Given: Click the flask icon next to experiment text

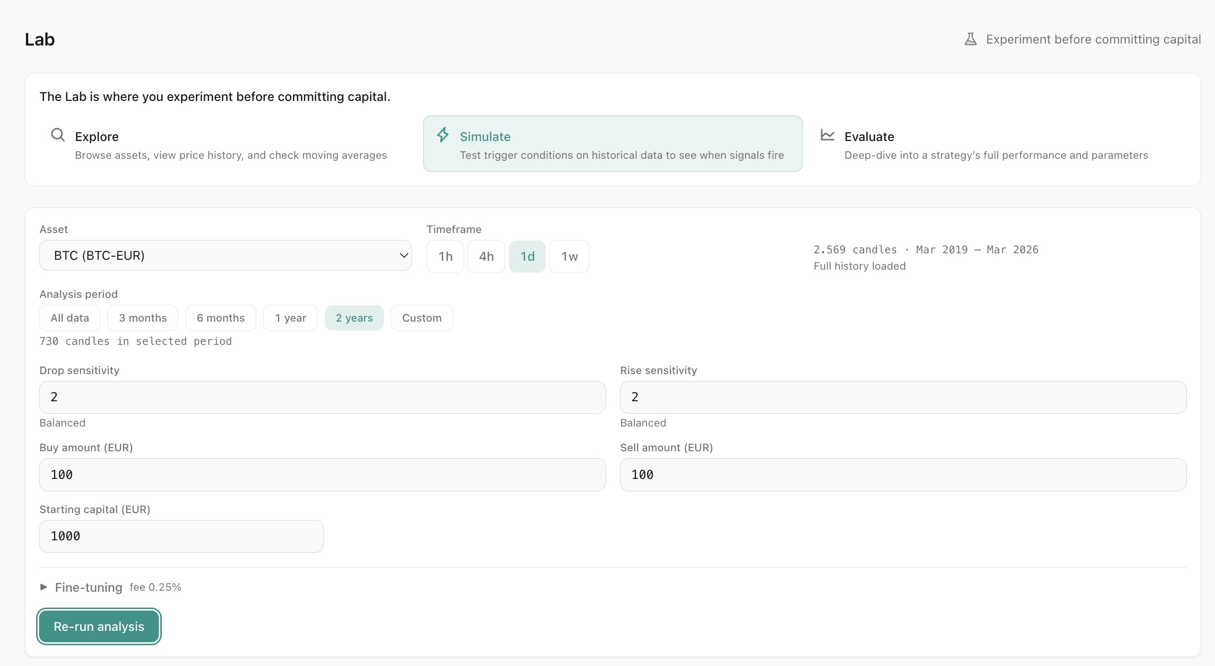Looking at the screenshot, I should click(x=971, y=39).
